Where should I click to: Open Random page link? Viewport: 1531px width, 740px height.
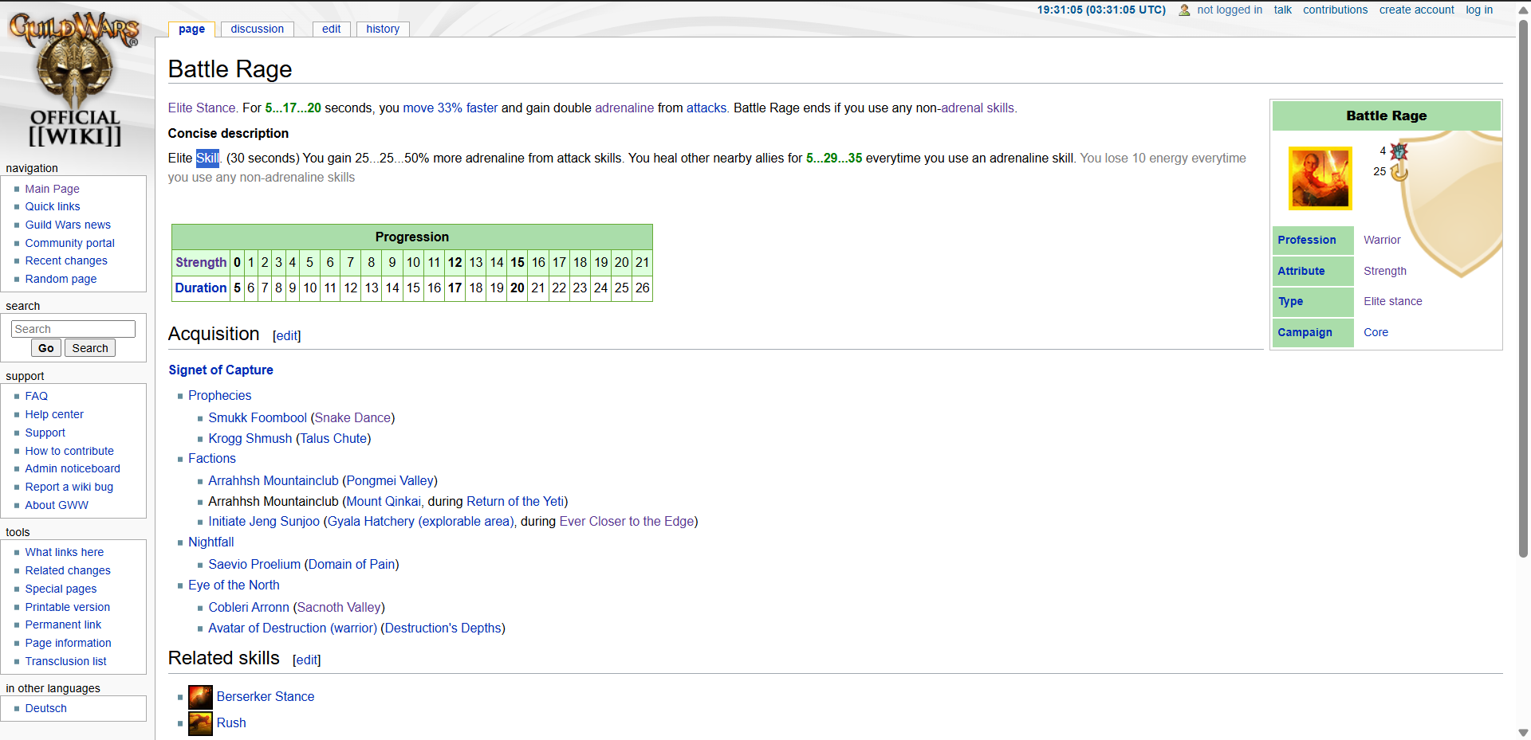click(61, 279)
